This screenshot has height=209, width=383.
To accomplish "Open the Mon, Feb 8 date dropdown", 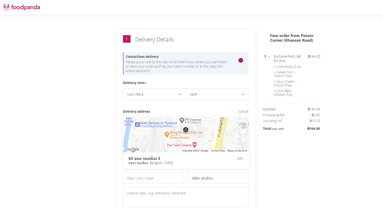I will click(x=154, y=94).
